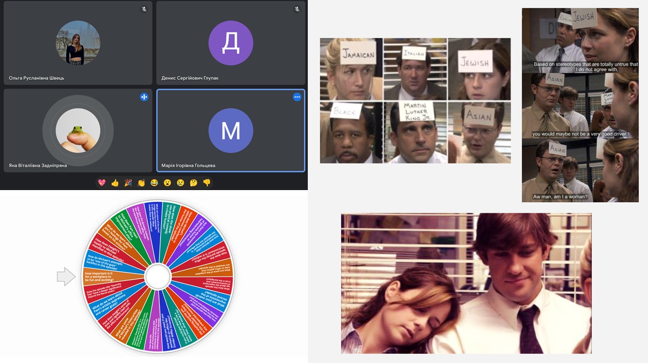
Task: Click Денис Сергійович Глупак's avatar
Action: pos(230,43)
